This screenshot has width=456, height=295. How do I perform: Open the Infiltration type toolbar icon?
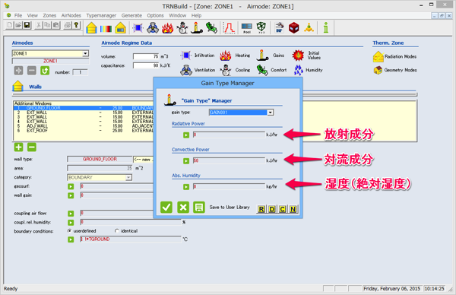pyautogui.click(x=138, y=28)
